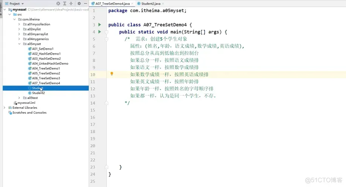This screenshot has width=346, height=187.
Task: Toggle fold marker beside main method line 4
Action: 106,32
